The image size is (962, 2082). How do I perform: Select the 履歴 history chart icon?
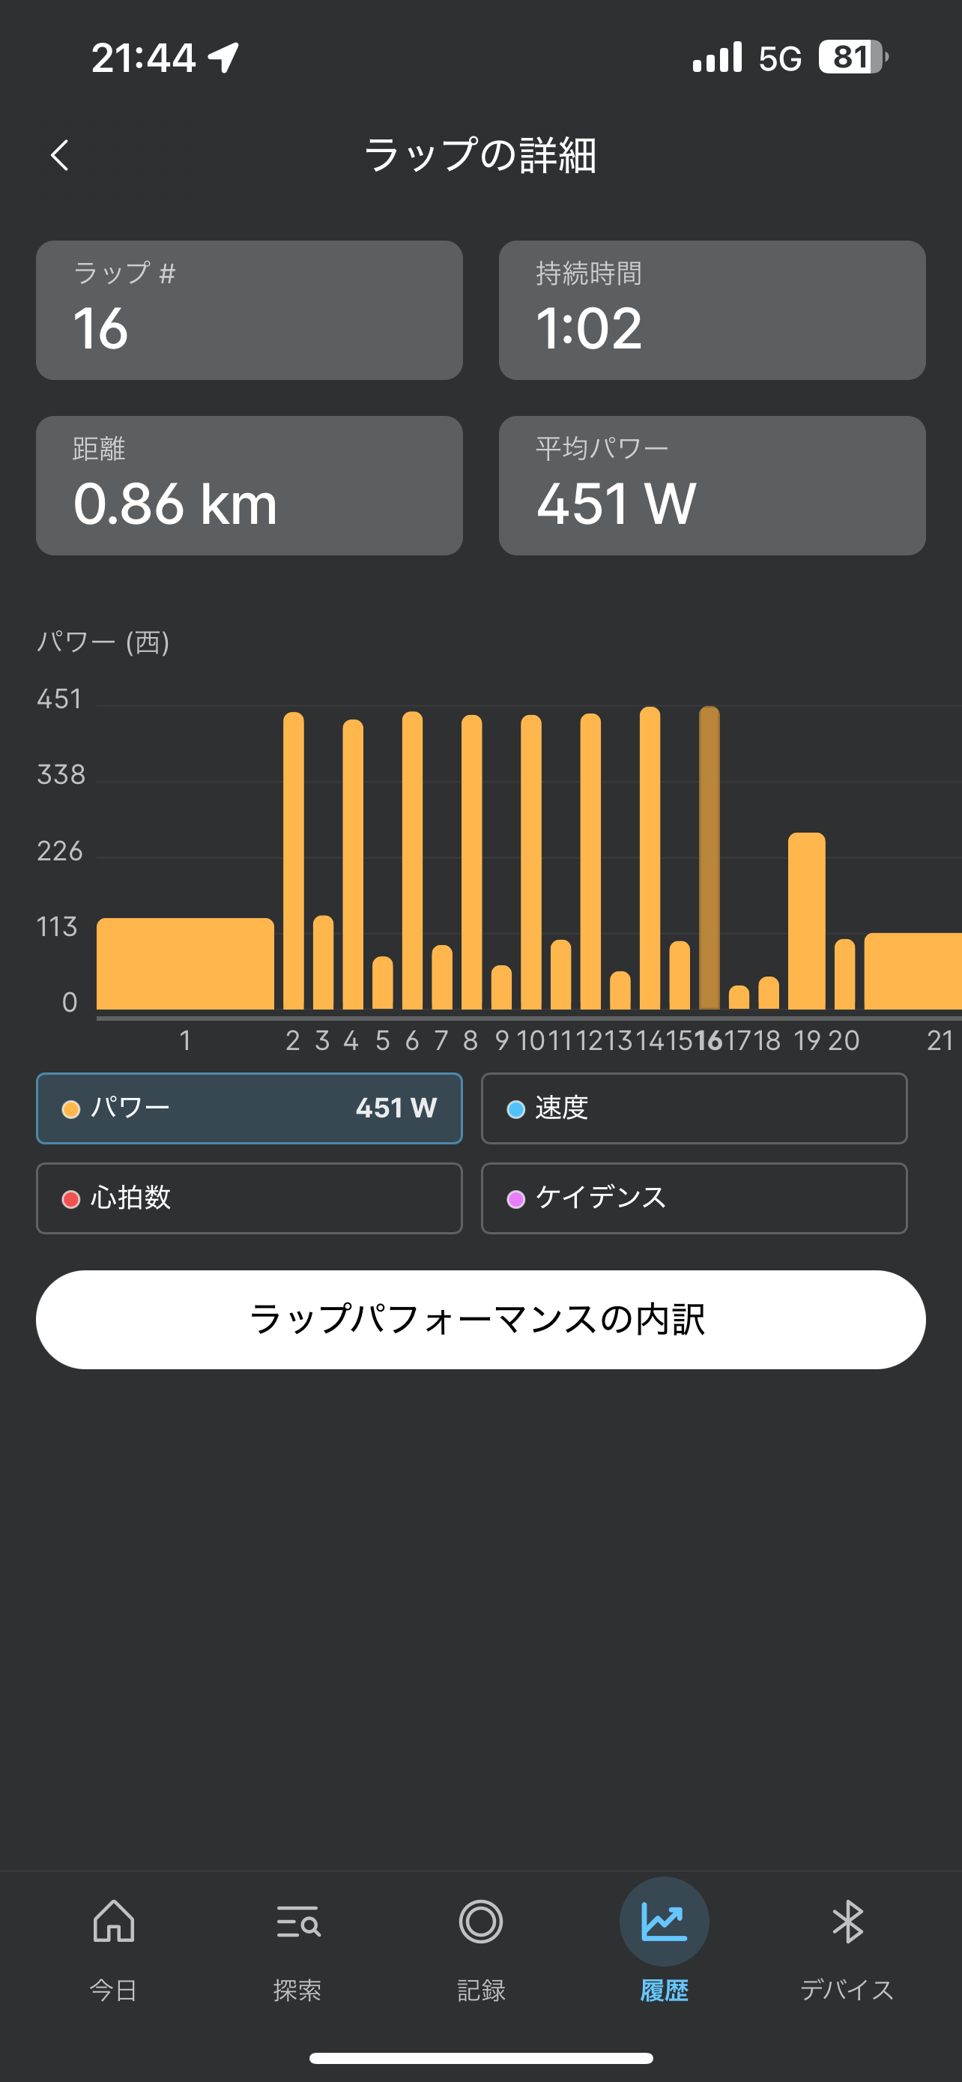[x=664, y=1921]
